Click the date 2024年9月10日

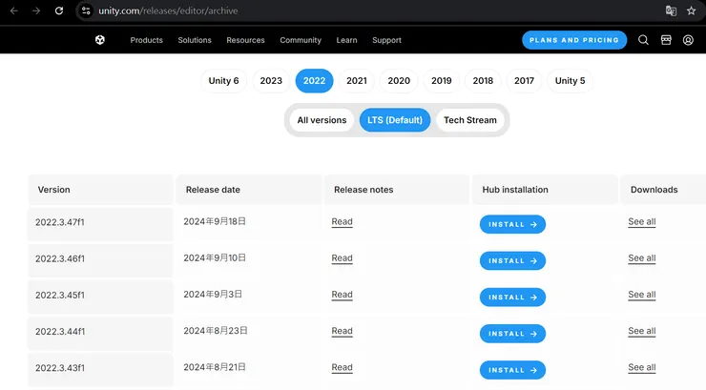[215, 257]
